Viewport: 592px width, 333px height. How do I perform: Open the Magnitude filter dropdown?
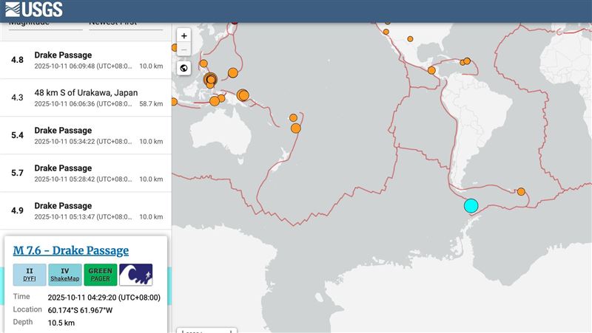(45, 24)
